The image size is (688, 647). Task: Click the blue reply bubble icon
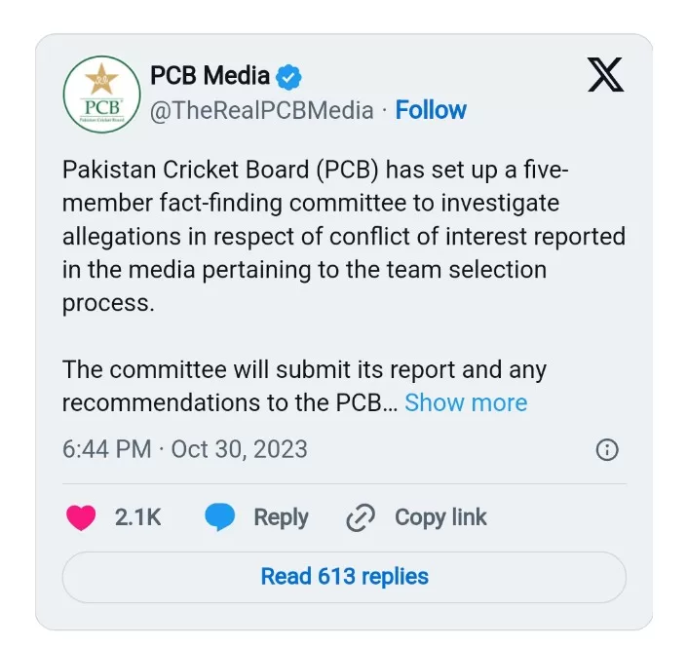(220, 517)
